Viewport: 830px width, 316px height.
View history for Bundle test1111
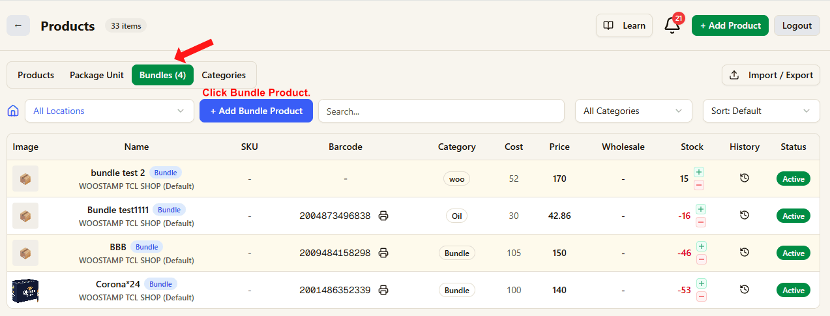click(x=745, y=215)
